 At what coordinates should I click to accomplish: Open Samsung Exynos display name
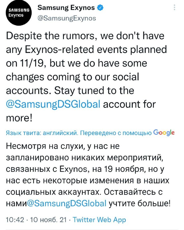[66, 8]
